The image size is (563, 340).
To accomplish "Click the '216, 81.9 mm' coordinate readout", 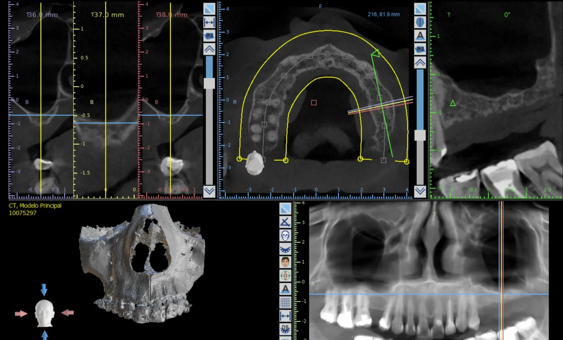I will [x=384, y=14].
